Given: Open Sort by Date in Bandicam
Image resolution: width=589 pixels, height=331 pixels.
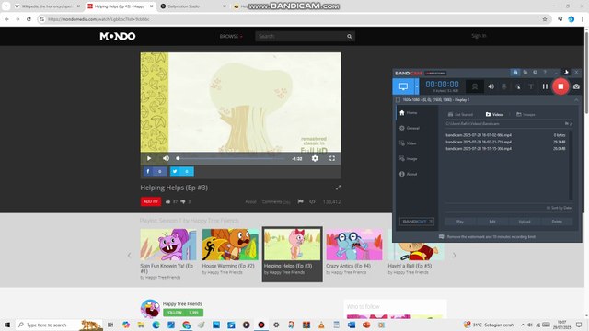Looking at the screenshot, I should (559, 208).
